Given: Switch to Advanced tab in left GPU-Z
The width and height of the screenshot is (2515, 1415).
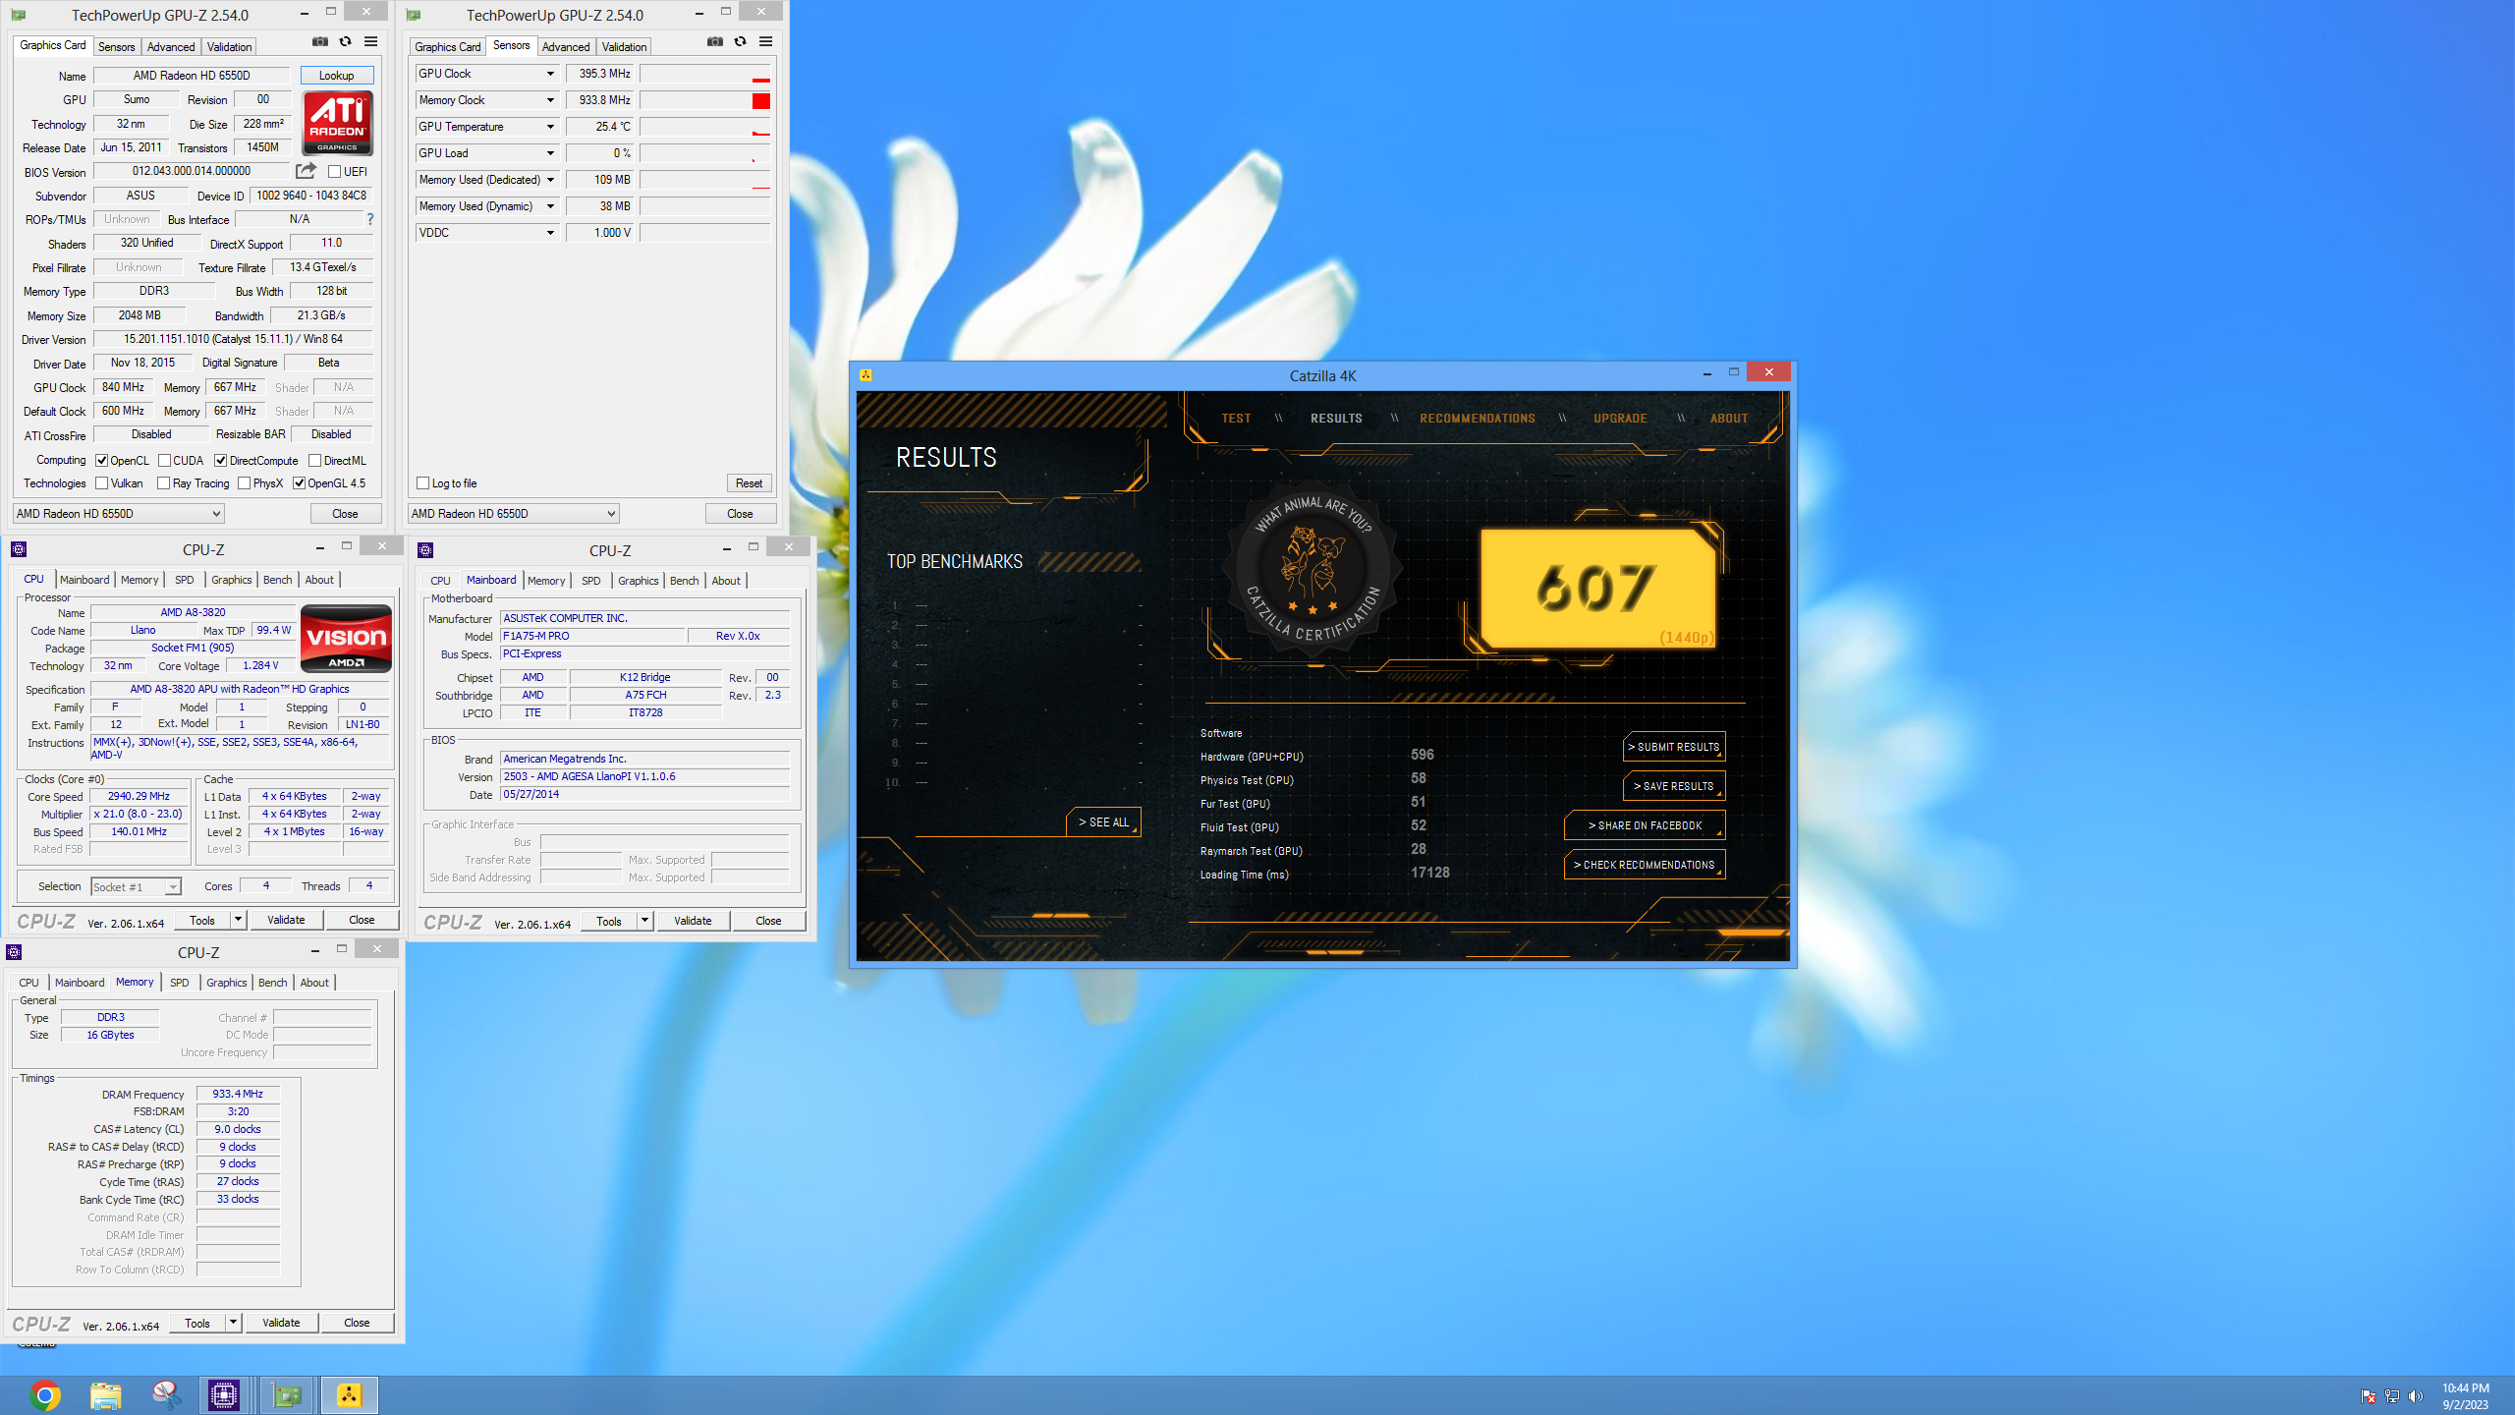Looking at the screenshot, I should pos(171,47).
